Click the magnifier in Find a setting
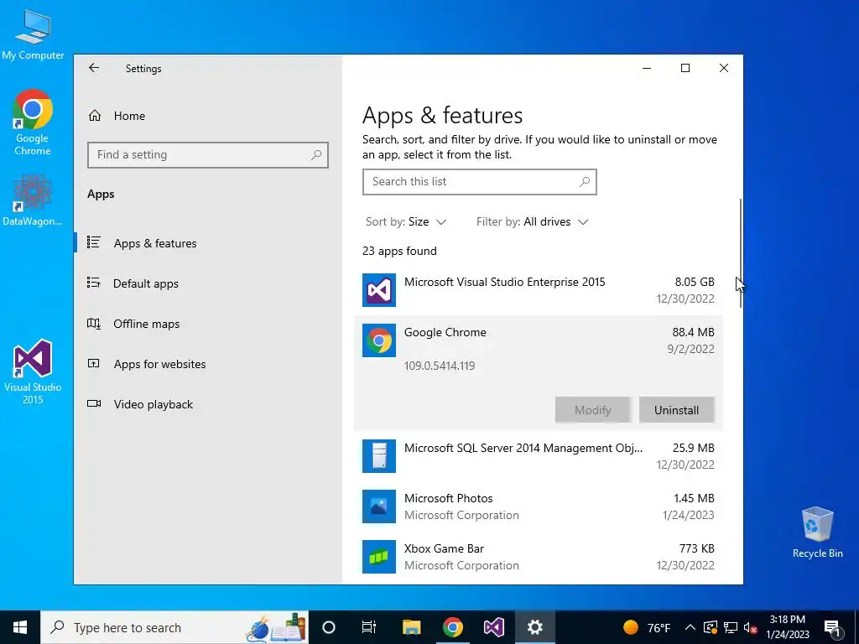The image size is (859, 644). 316,155
